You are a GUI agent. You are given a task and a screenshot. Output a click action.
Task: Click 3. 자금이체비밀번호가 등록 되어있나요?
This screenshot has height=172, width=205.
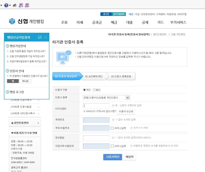point(27,61)
